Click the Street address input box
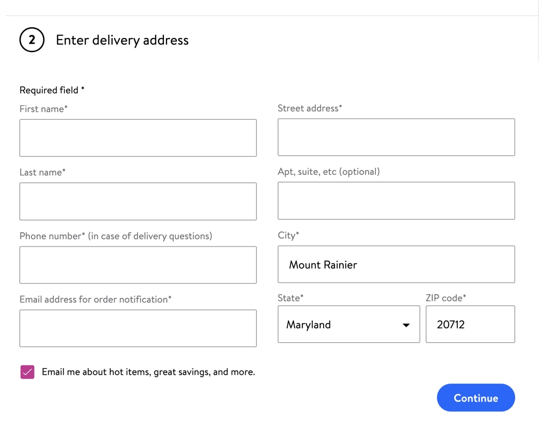 coord(396,137)
